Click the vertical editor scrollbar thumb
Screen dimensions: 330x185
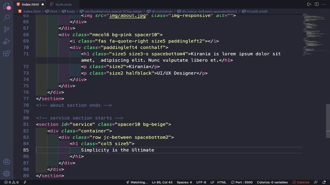[x=328, y=121]
